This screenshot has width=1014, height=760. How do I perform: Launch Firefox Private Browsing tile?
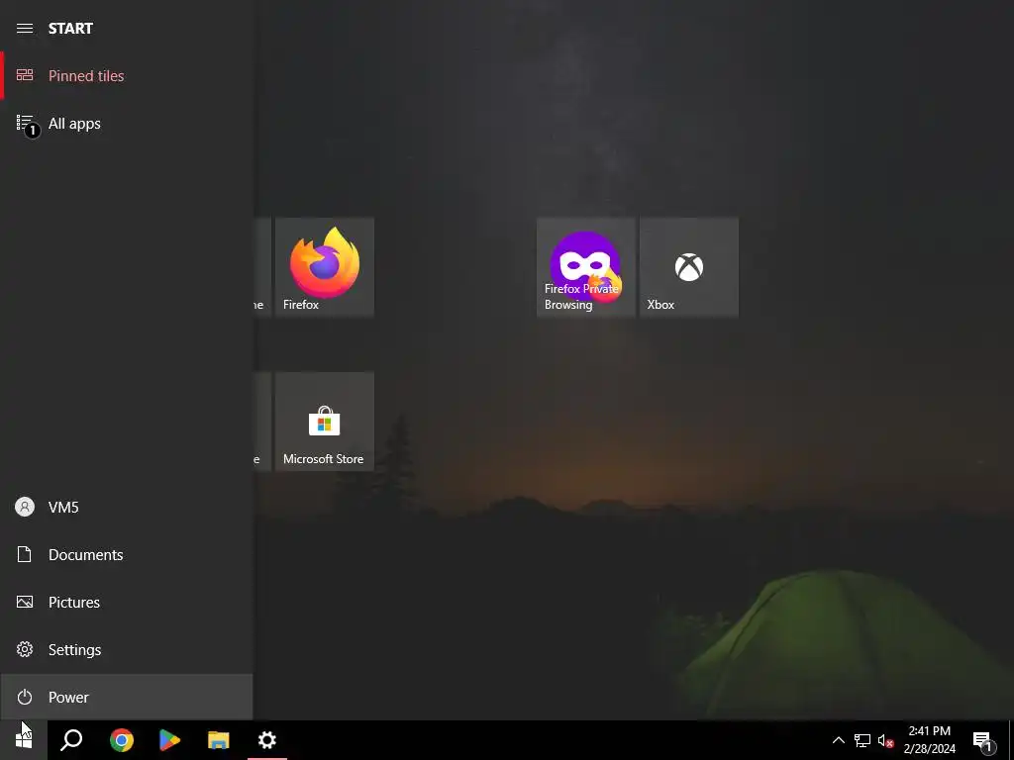pyautogui.click(x=586, y=267)
